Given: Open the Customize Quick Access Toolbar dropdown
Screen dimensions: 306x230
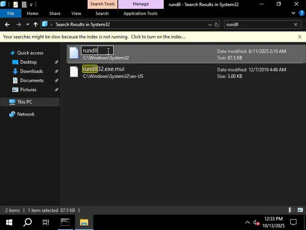Looking at the screenshot, I should click(31, 5).
